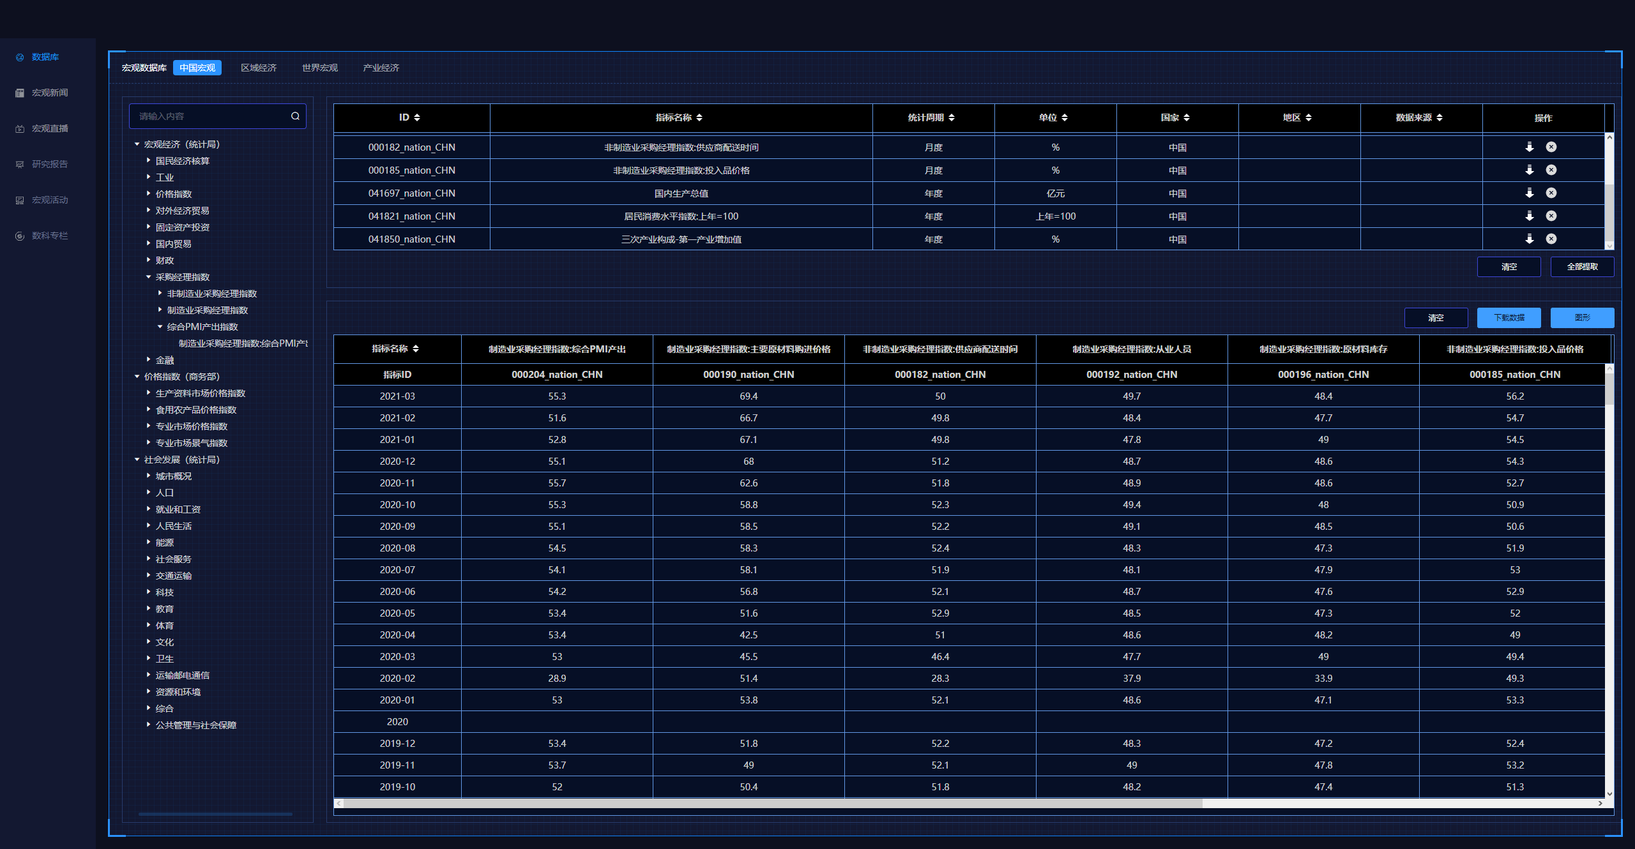Open the 宏观活动 sidebar icon
This screenshot has width=1635, height=849.
tap(20, 200)
